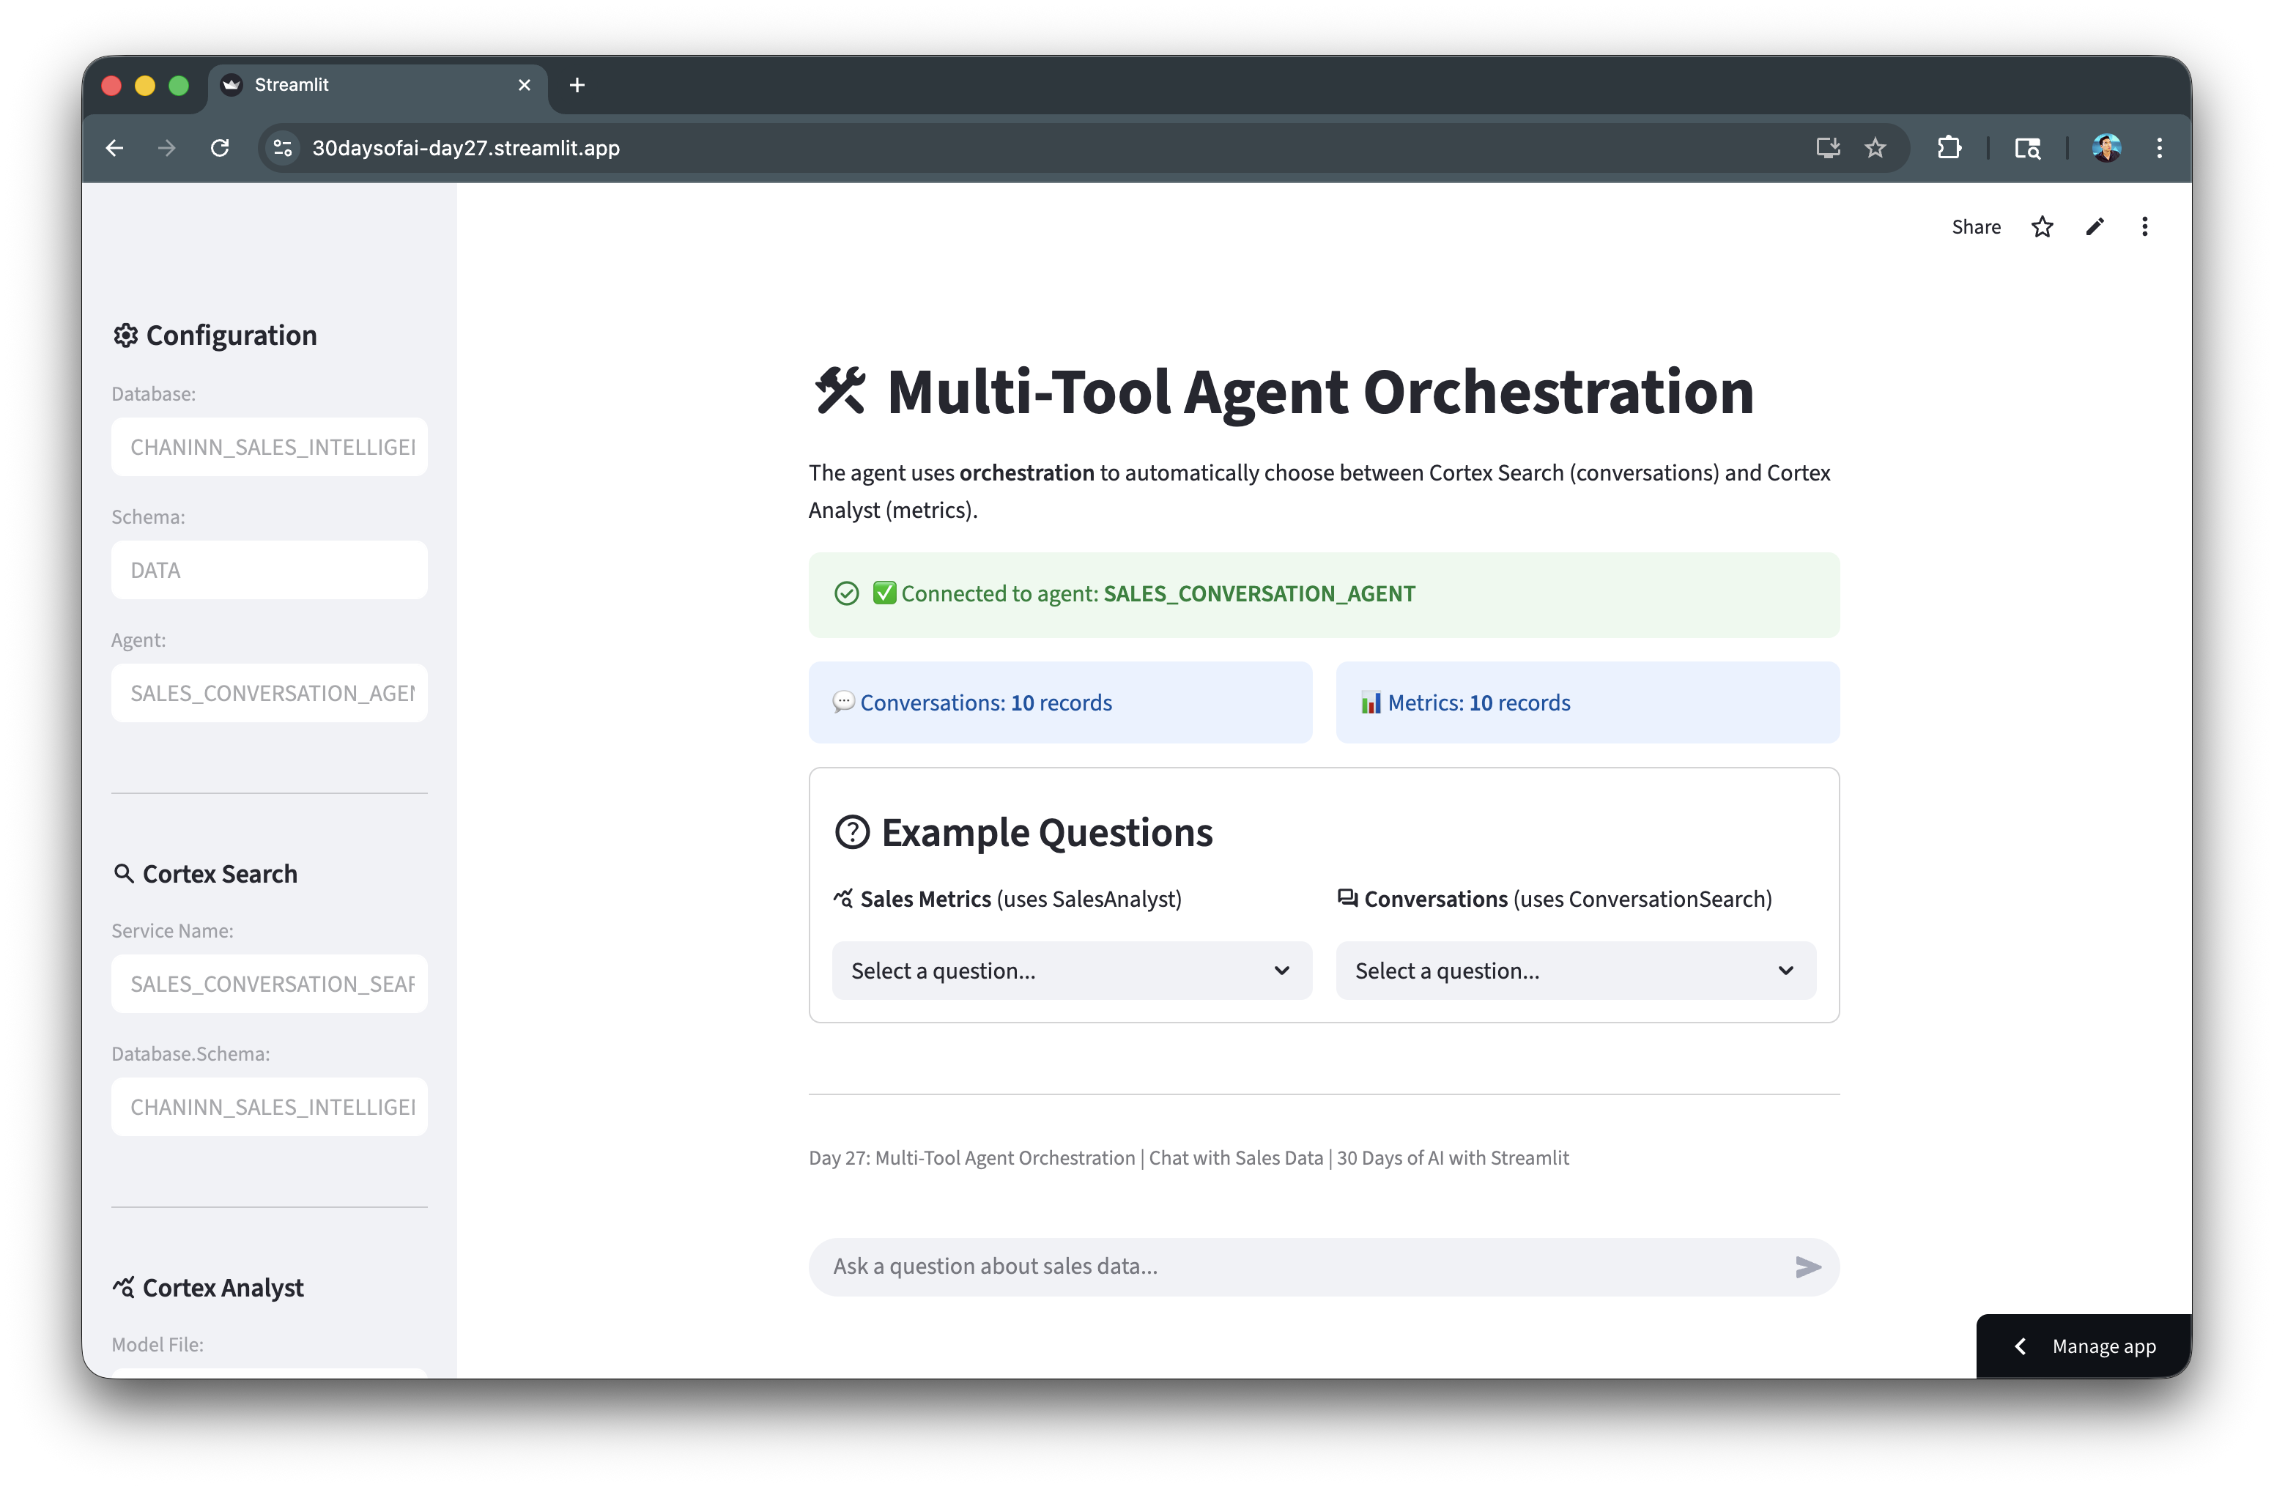Click the Database input field in sidebar

click(270, 447)
